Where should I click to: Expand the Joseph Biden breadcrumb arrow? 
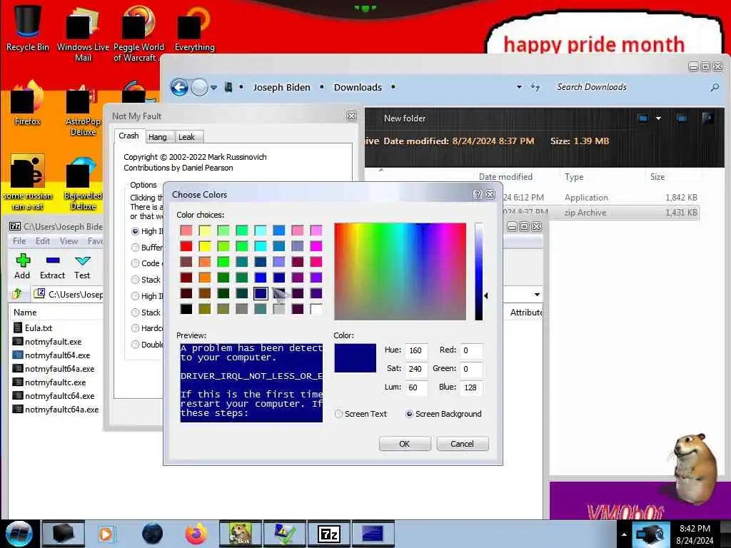(322, 87)
